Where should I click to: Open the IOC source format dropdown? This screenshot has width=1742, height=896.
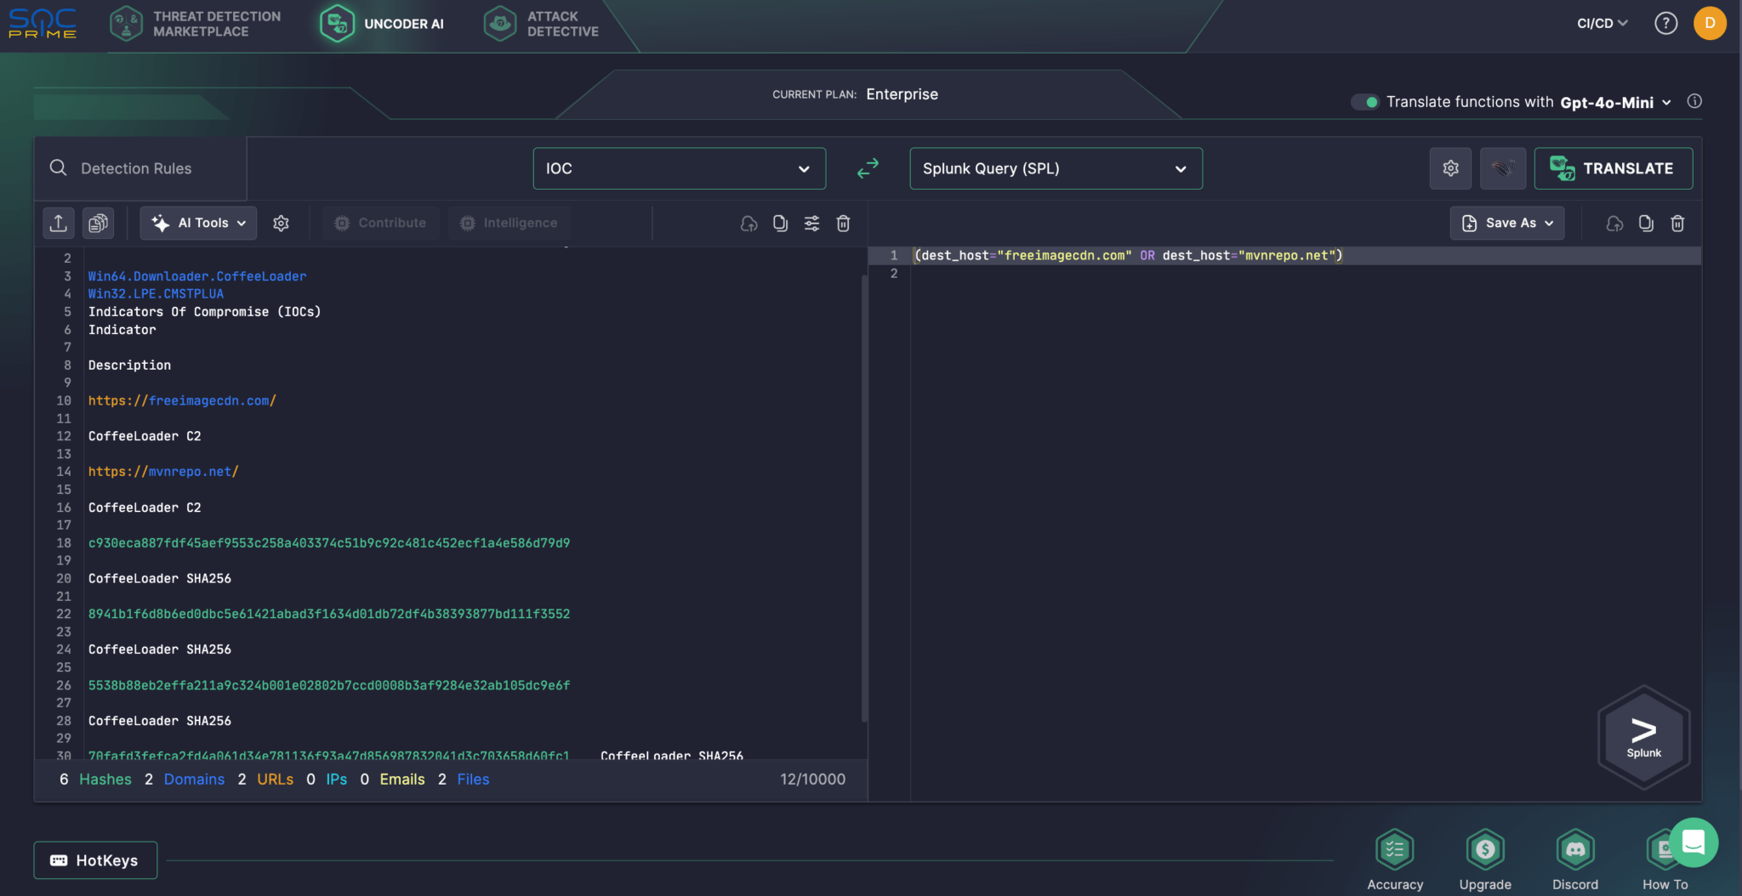coord(678,168)
